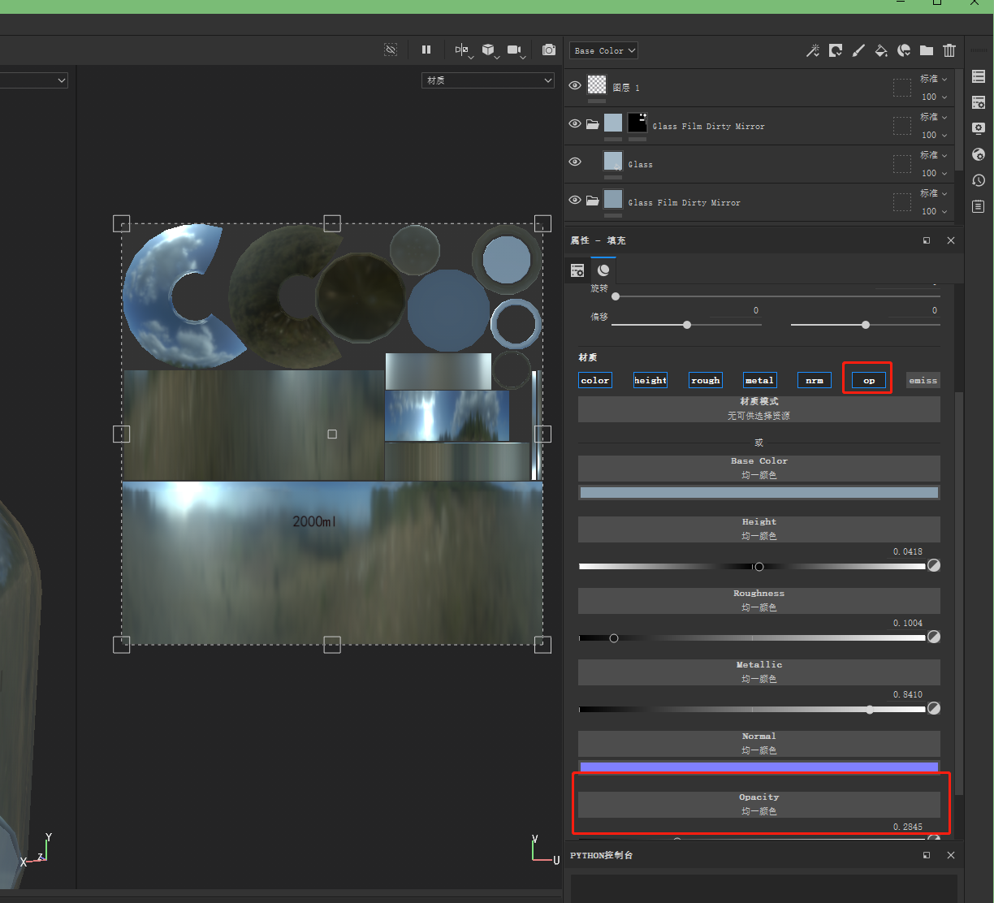Image resolution: width=994 pixels, height=903 pixels.
Task: Enable the emiss material channel
Action: coord(923,380)
